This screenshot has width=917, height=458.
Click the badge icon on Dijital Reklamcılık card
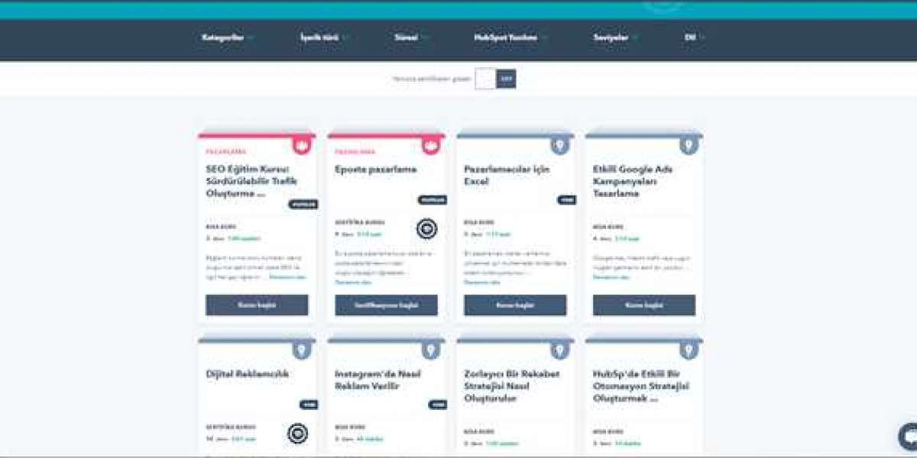click(301, 350)
